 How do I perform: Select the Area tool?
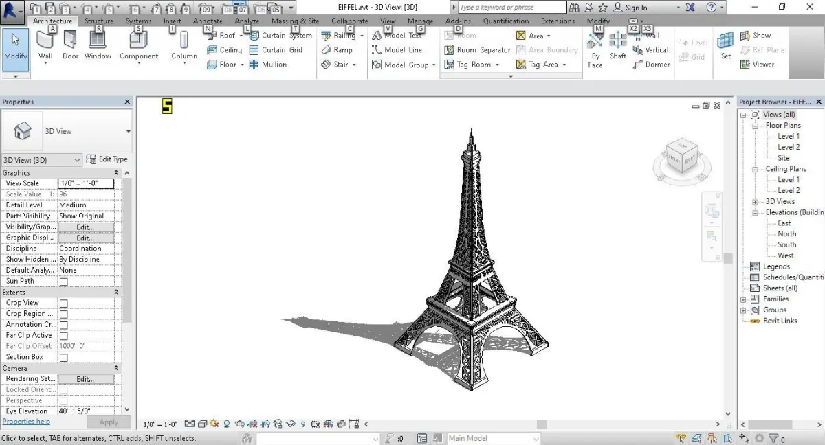pos(529,36)
